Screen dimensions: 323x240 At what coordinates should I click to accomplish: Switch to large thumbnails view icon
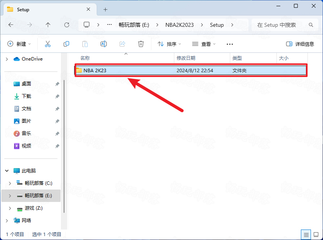coord(316,235)
